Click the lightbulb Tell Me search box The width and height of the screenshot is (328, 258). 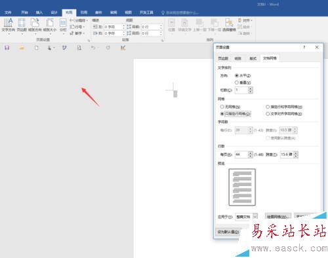click(x=180, y=12)
